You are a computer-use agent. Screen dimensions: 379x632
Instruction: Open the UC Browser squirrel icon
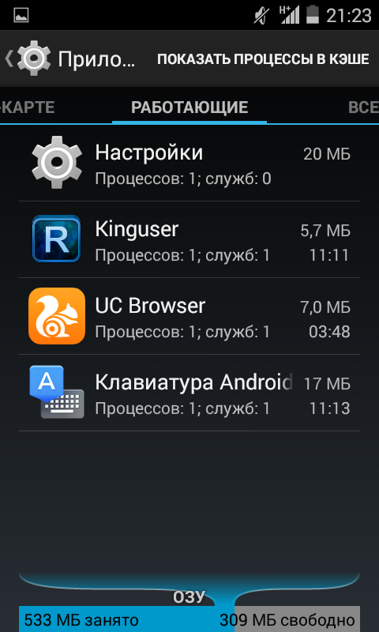coord(56,315)
